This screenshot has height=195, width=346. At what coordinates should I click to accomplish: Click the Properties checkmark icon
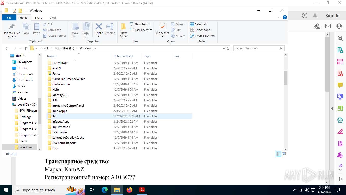coord(162,26)
